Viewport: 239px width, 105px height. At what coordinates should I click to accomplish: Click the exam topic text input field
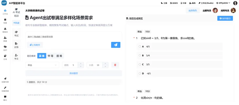[74, 37]
